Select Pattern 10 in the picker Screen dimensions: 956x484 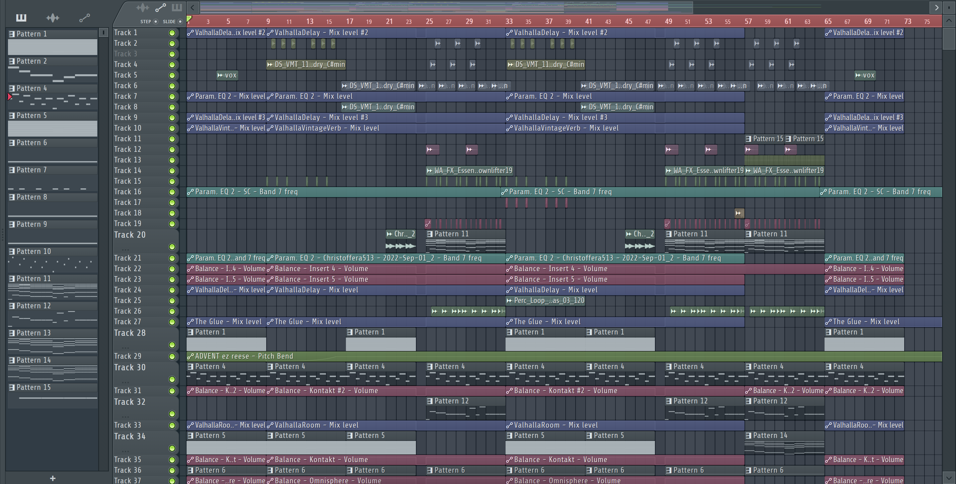[53, 260]
